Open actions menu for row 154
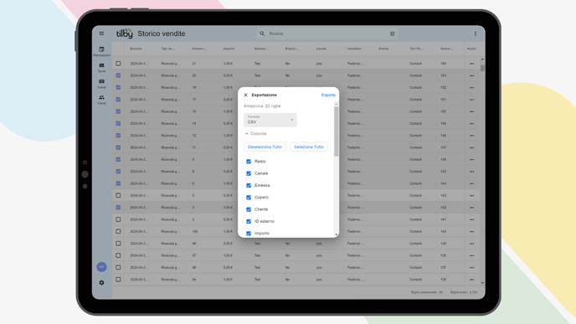The height and width of the screenshot is (324, 576). pos(471,64)
